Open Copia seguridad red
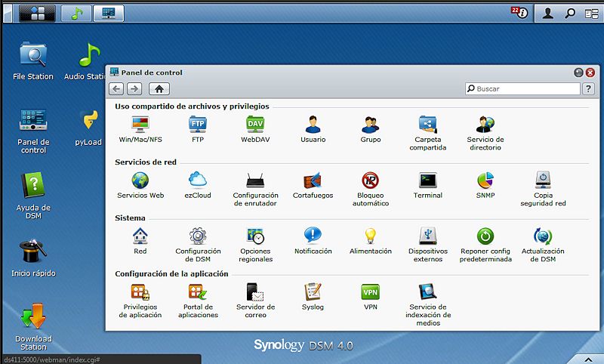 [x=543, y=189]
